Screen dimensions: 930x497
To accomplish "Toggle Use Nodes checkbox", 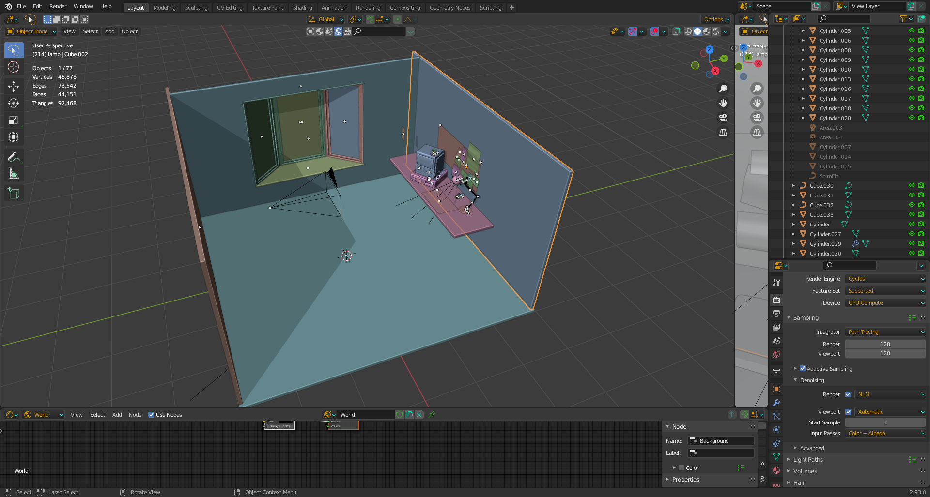I will click(x=151, y=415).
